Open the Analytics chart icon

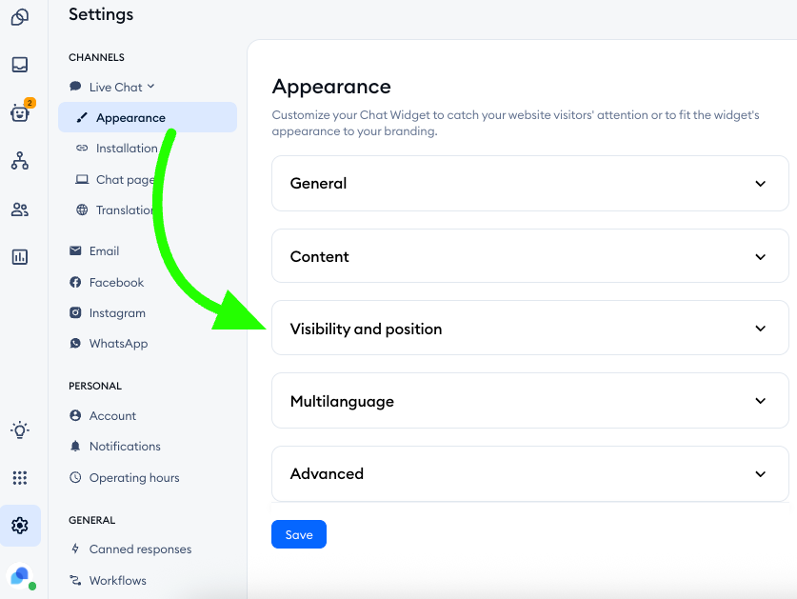click(20, 257)
